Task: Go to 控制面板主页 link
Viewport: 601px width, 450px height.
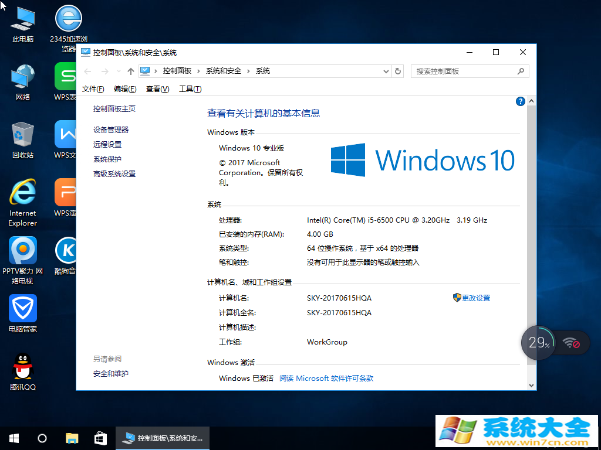Action: (x=114, y=109)
